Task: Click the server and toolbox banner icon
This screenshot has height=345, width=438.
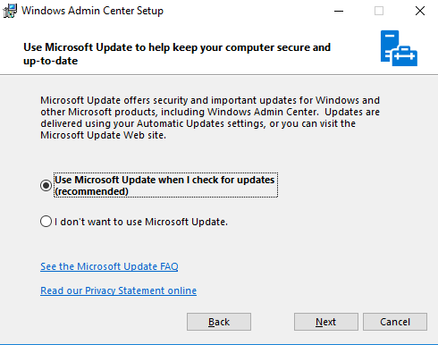Action: click(x=399, y=48)
